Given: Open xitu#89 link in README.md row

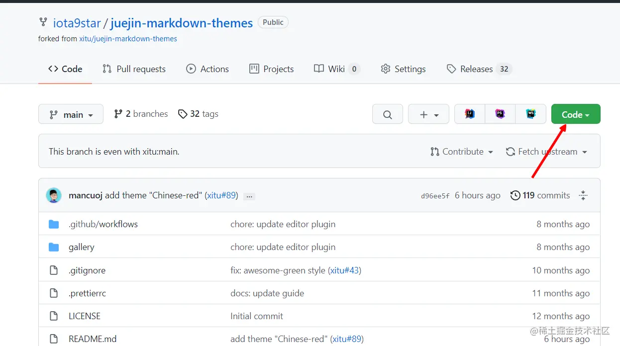Looking at the screenshot, I should [x=347, y=339].
